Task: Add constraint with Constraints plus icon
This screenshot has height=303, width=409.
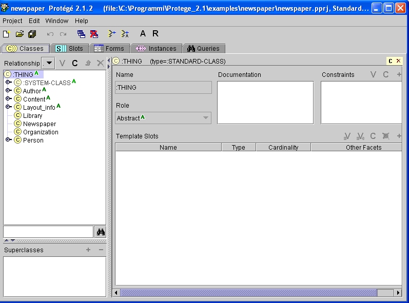Action: pos(399,74)
